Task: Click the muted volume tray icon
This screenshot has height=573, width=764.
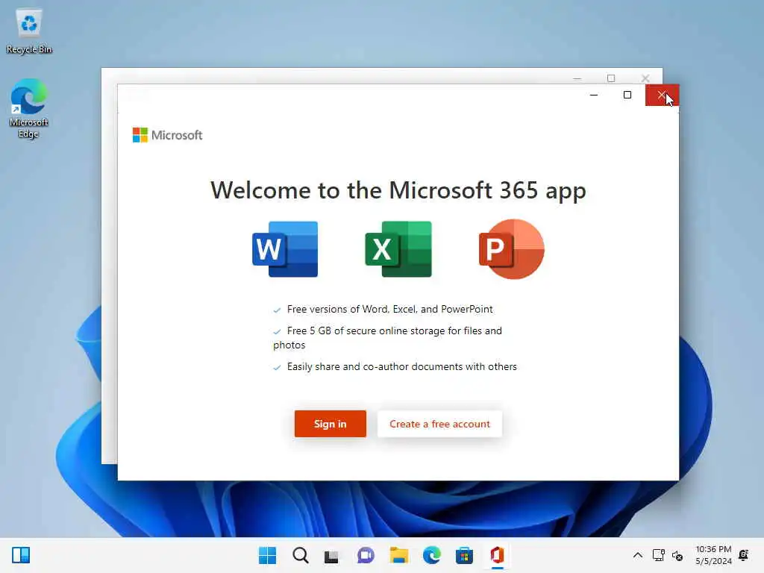Action: pos(677,555)
